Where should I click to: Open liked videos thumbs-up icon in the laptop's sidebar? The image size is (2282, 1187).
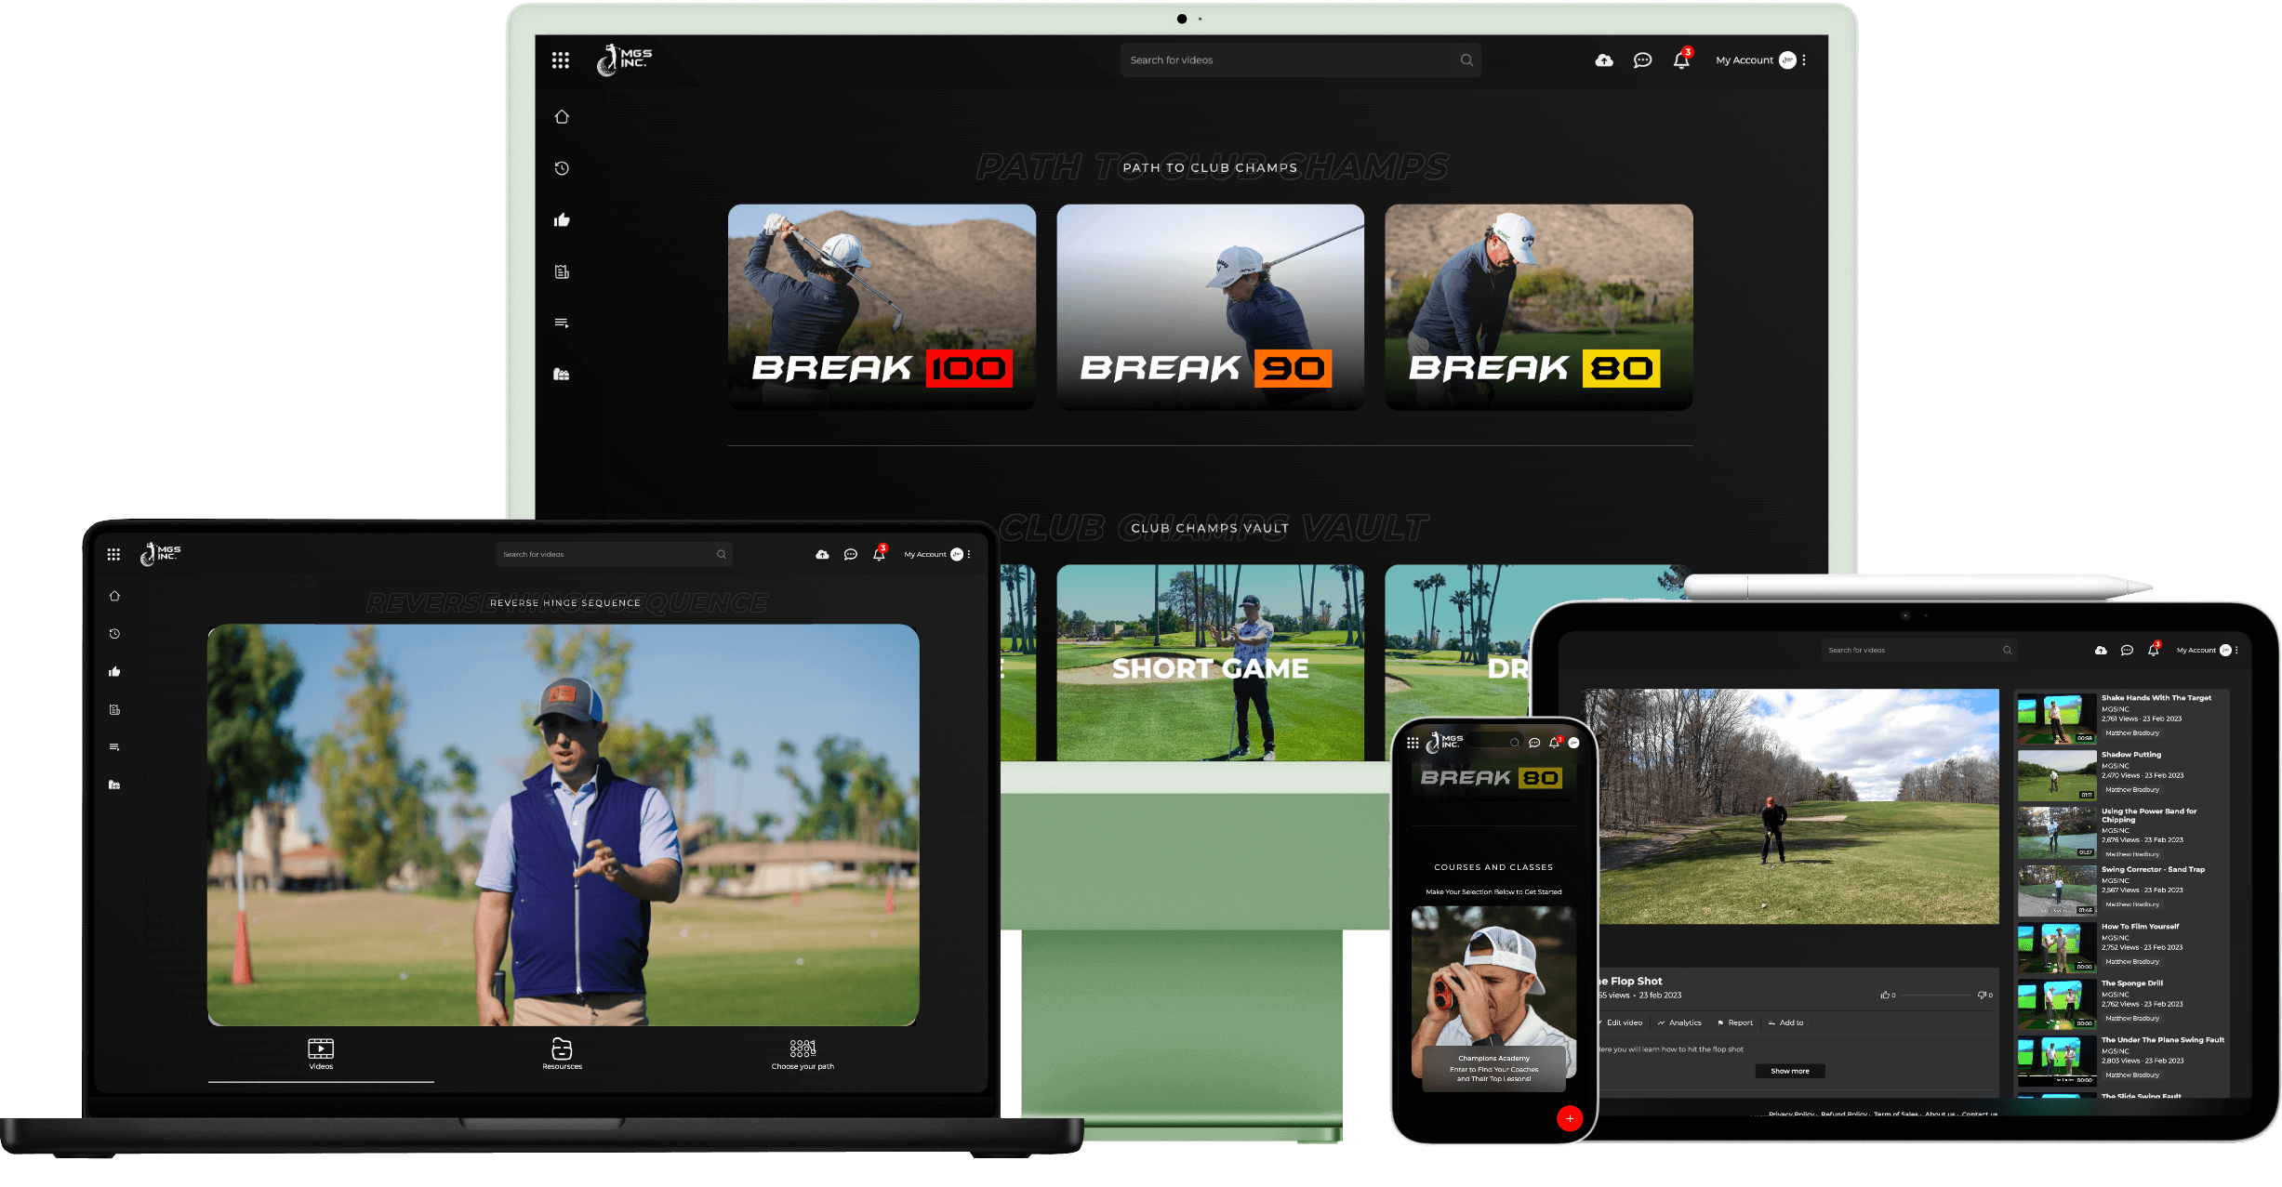click(x=114, y=672)
